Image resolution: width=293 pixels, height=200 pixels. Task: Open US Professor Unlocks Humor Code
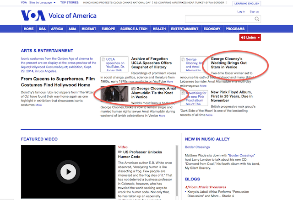point(140,154)
